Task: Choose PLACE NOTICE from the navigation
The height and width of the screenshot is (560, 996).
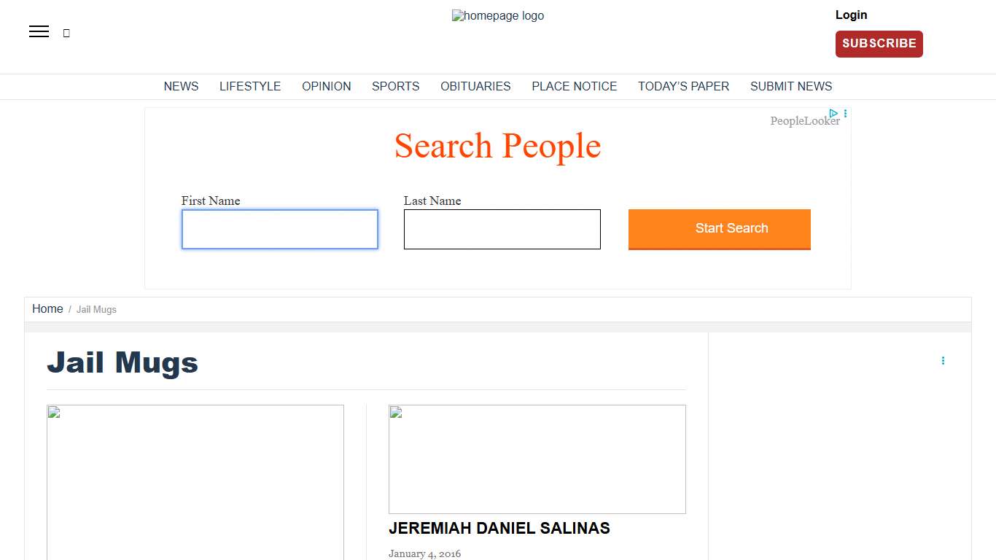Action: [x=574, y=86]
